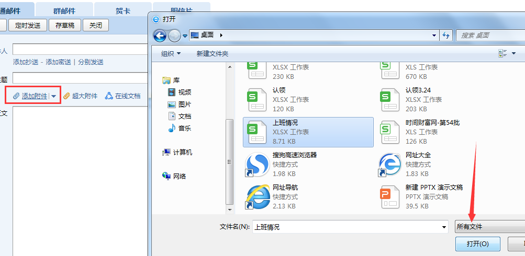Select 音乐 library

tap(179, 128)
